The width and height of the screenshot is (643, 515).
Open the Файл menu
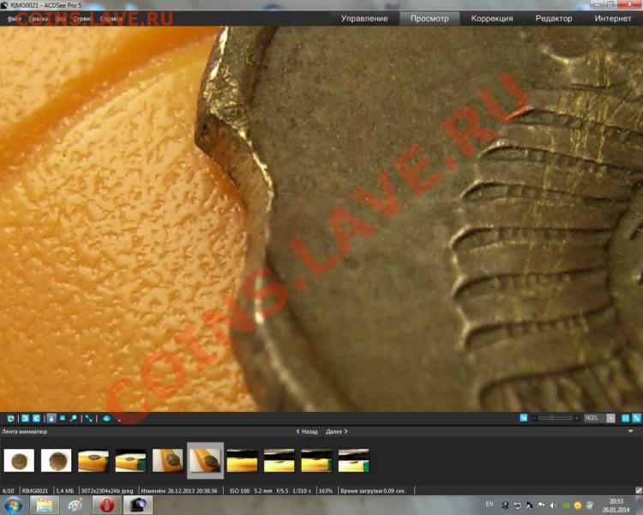14,19
